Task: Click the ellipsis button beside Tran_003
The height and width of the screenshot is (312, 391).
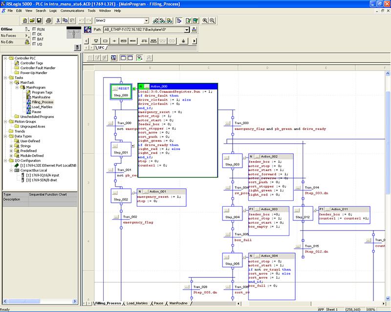Action: (227, 123)
